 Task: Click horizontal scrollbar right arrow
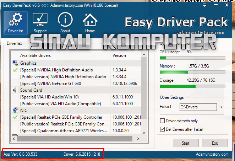pyautogui.click(x=138, y=139)
